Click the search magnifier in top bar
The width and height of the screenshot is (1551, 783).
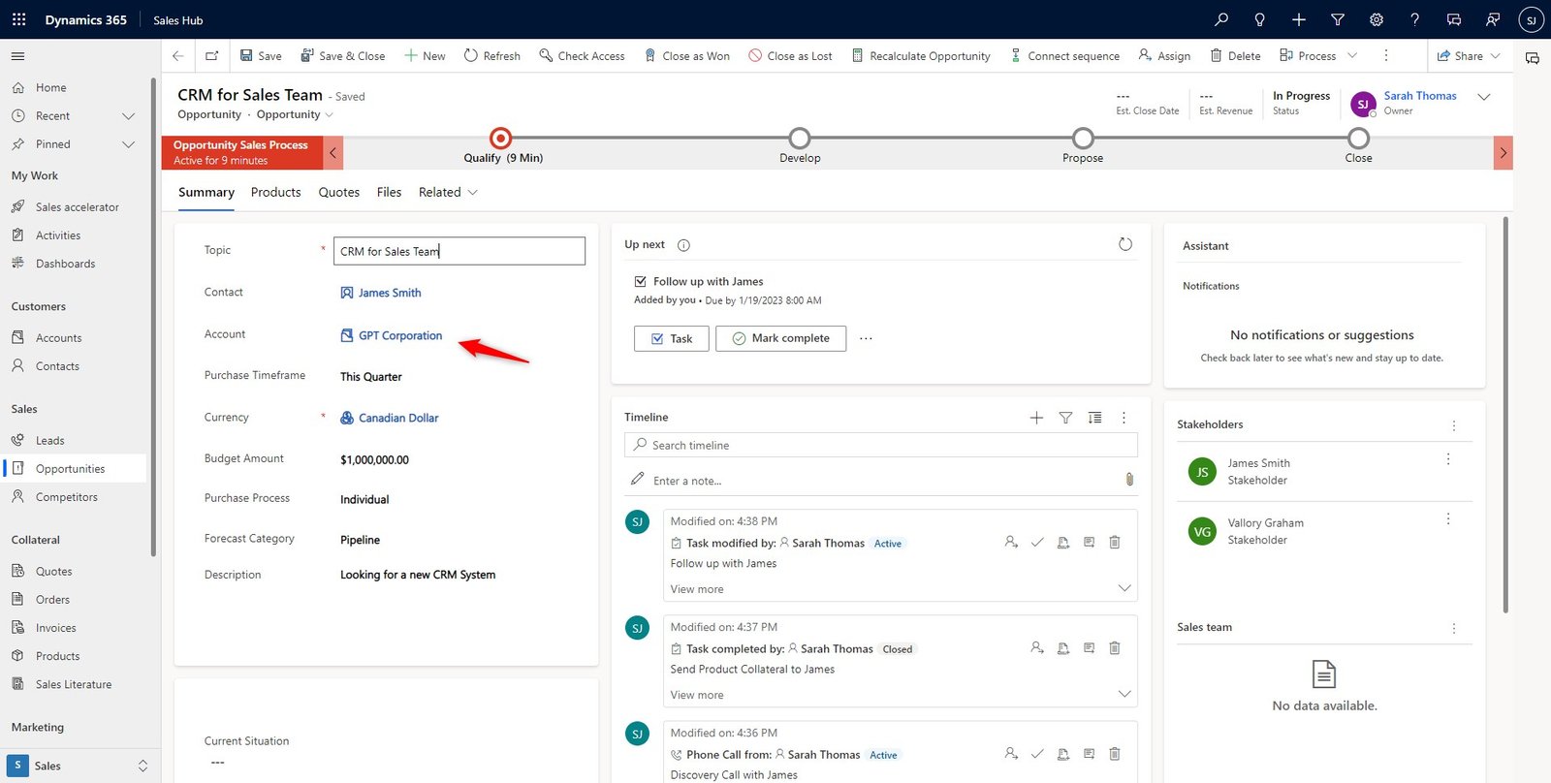click(x=1221, y=19)
